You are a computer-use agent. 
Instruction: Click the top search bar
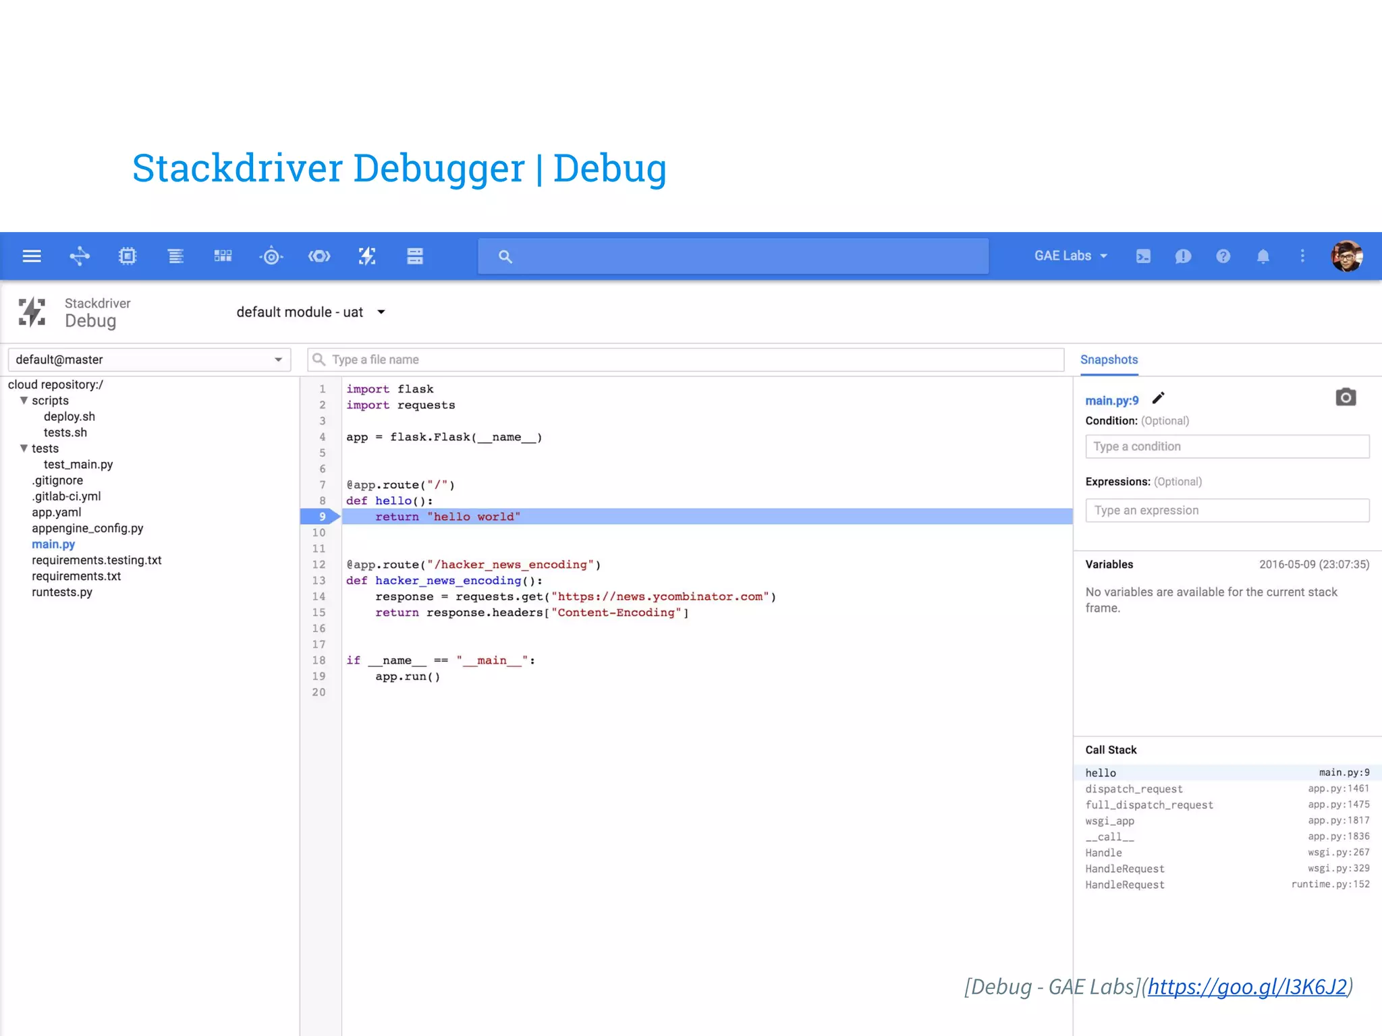click(x=734, y=256)
